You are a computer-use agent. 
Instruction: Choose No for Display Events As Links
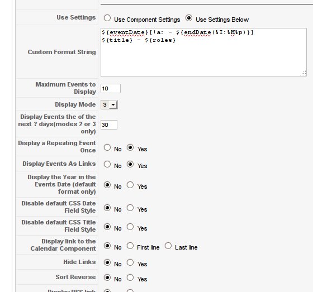tap(107, 164)
